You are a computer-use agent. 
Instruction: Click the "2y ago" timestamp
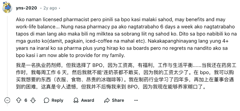(x=50, y=8)
